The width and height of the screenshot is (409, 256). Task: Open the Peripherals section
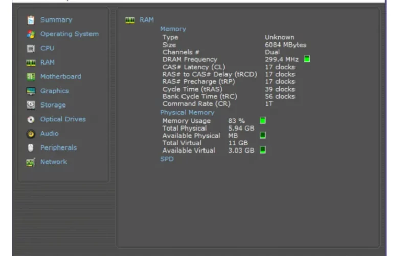click(x=58, y=147)
